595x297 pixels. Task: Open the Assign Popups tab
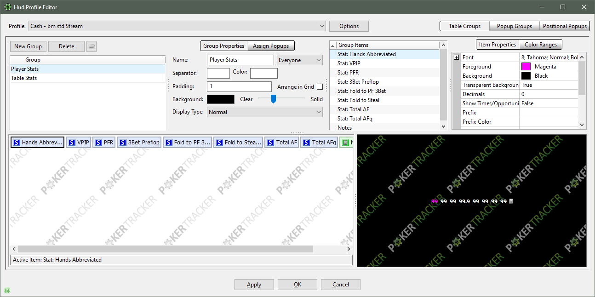271,46
